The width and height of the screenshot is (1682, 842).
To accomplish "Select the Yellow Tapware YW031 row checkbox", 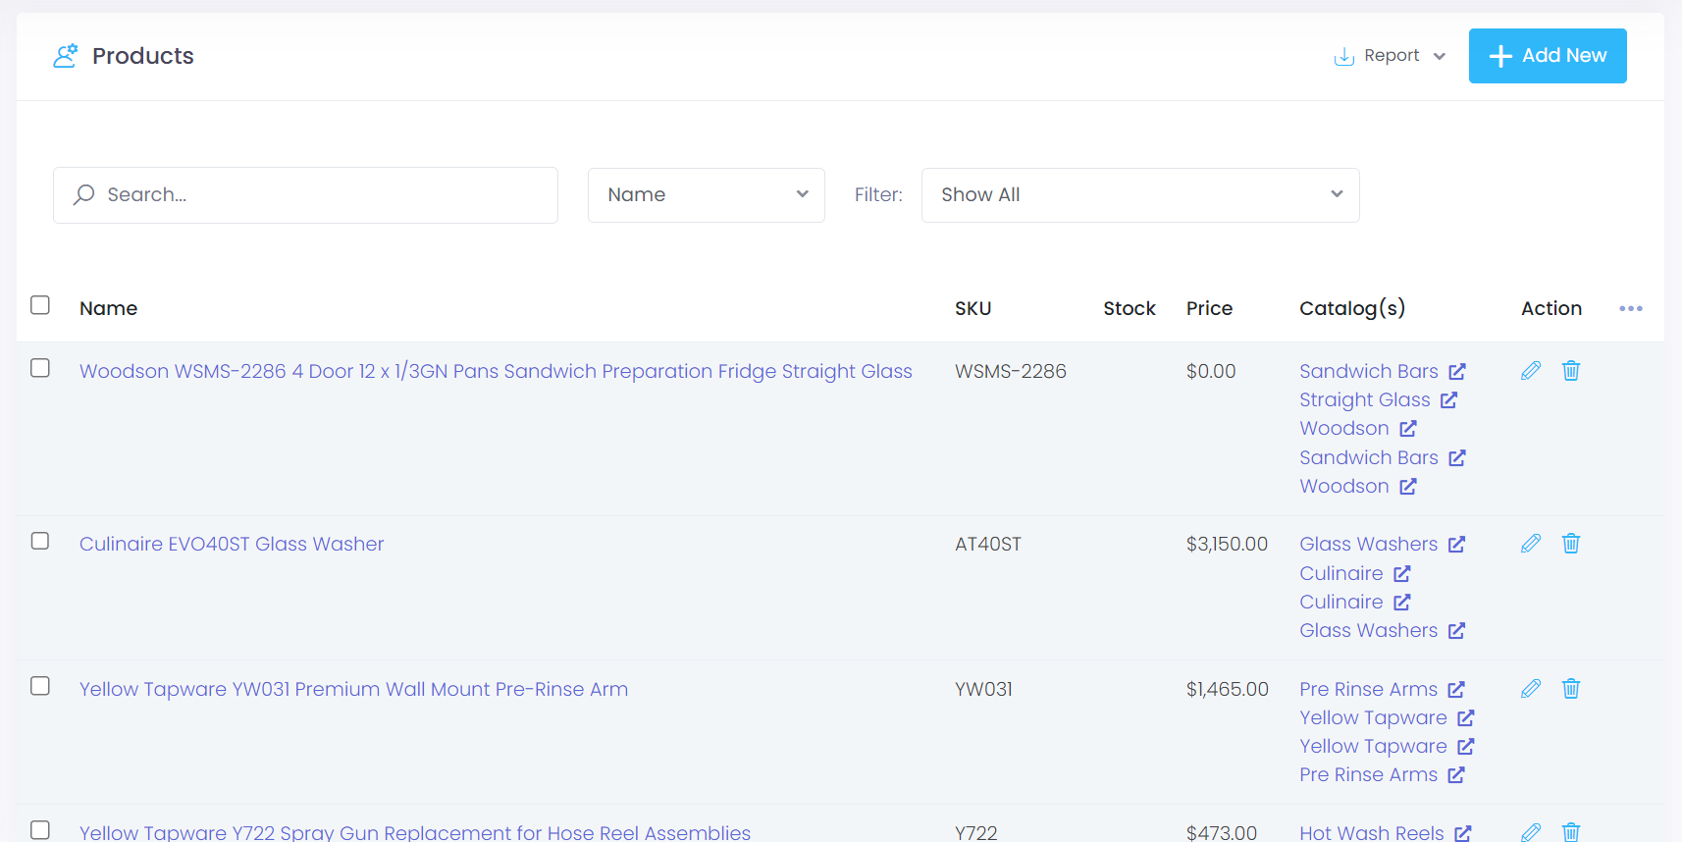I will tap(40, 686).
